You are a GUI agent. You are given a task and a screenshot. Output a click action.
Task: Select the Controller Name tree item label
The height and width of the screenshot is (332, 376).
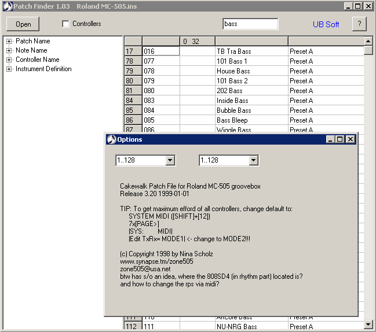(38, 60)
